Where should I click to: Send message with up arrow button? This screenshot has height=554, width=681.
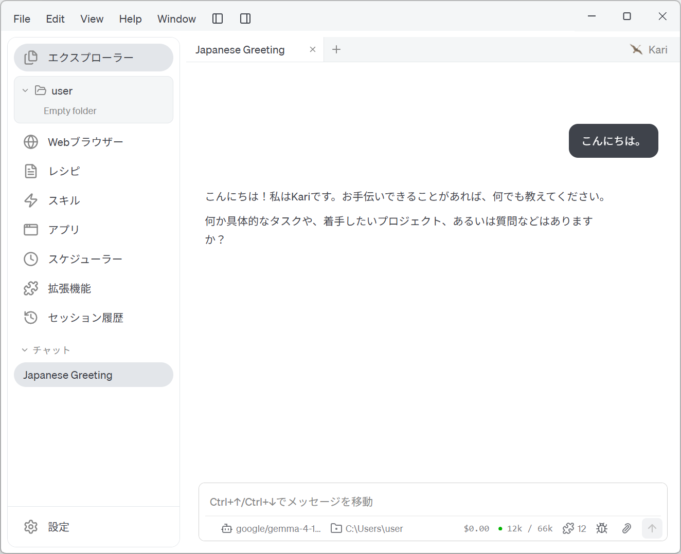[x=652, y=528]
